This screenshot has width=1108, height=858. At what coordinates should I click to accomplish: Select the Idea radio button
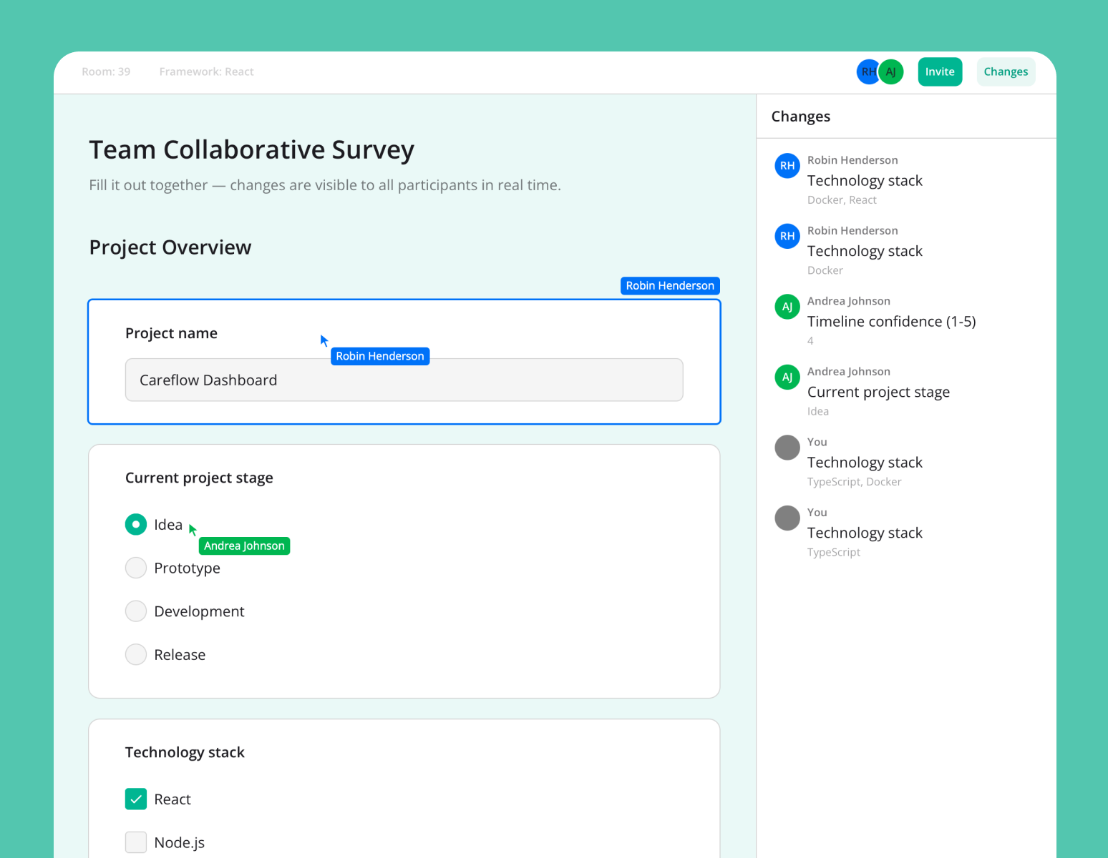pyautogui.click(x=136, y=524)
